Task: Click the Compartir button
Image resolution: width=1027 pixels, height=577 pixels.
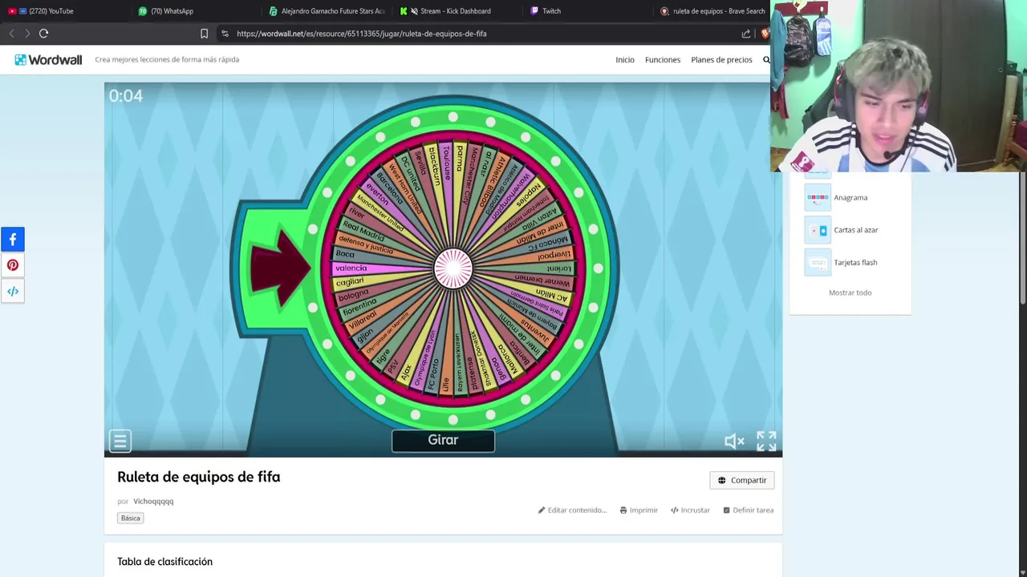Action: point(742,480)
